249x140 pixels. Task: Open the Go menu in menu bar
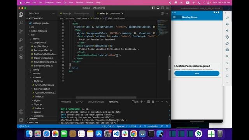pyautogui.click(x=65, y=3)
